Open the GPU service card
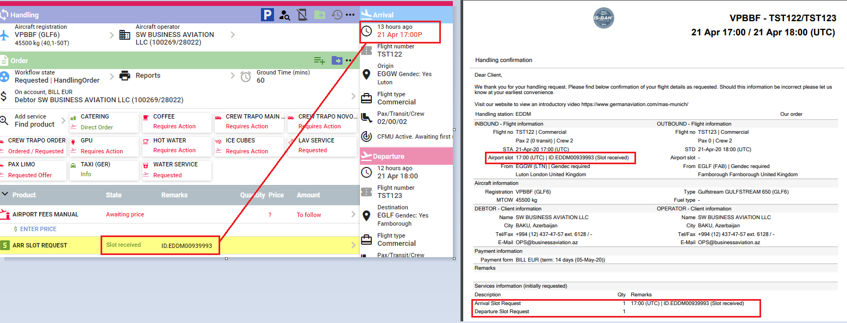 coord(104,146)
